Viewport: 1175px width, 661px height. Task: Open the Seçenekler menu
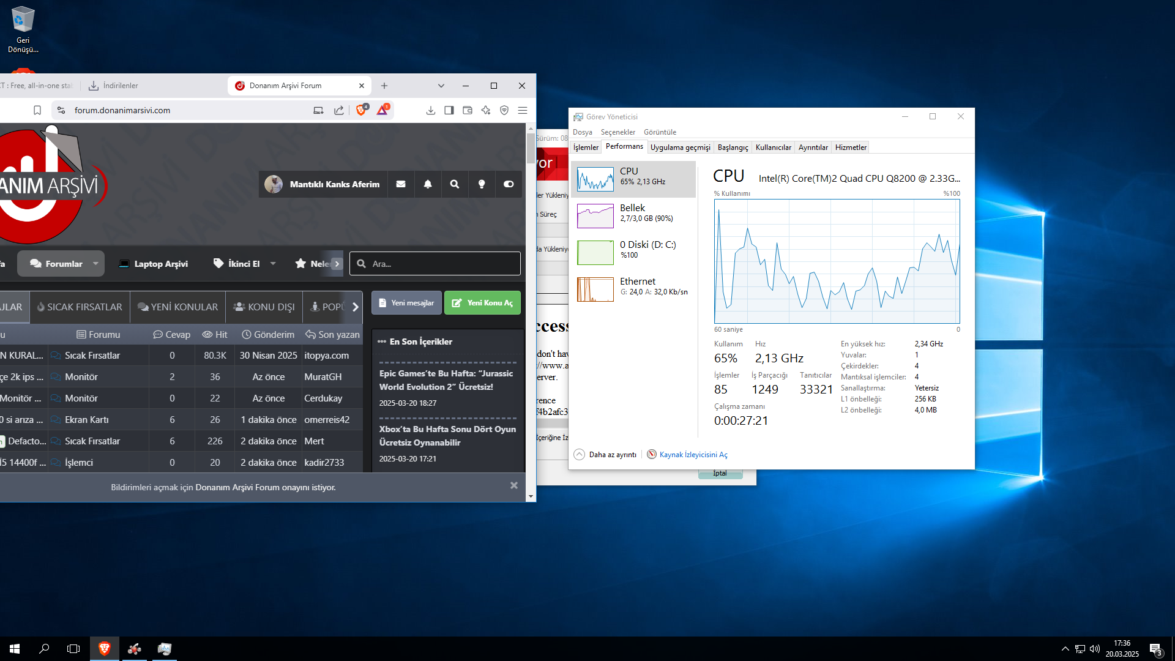point(617,132)
